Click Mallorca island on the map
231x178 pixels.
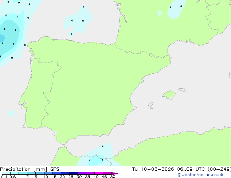(x=169, y=95)
